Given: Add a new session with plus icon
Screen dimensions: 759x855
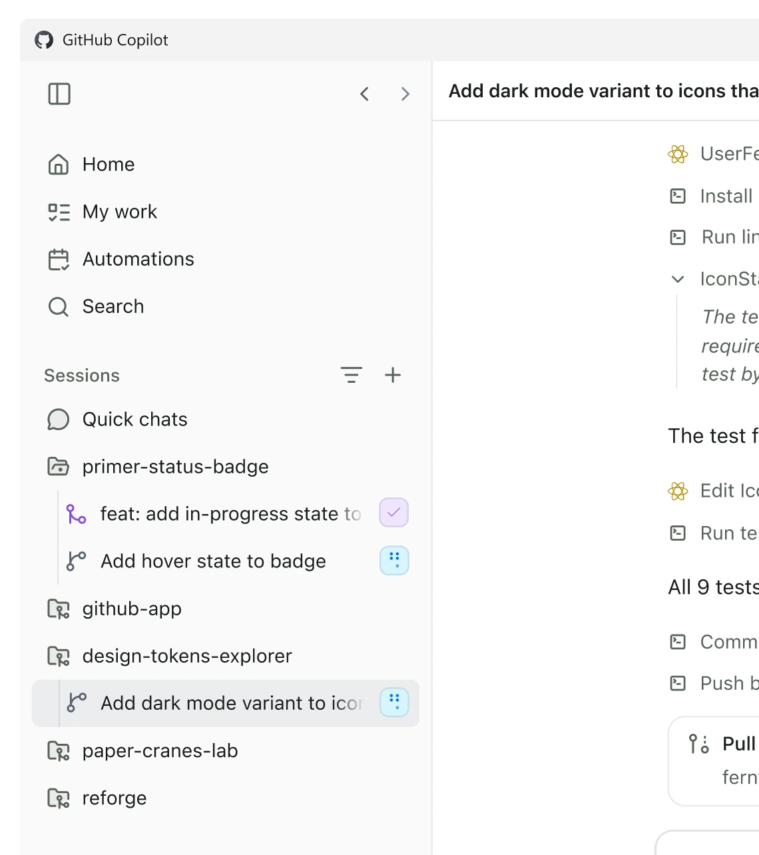Looking at the screenshot, I should coord(393,375).
